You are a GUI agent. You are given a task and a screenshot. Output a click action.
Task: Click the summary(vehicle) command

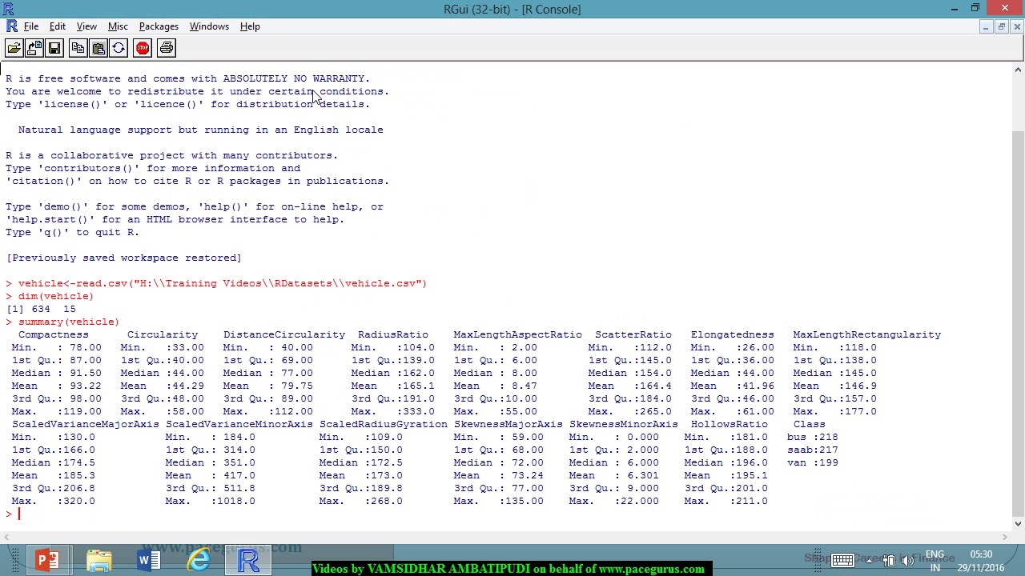click(x=69, y=322)
